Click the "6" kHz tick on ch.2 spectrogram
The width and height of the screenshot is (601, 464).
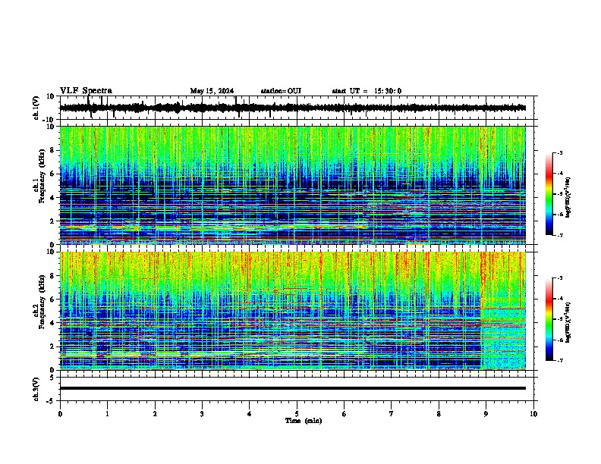(x=52, y=299)
